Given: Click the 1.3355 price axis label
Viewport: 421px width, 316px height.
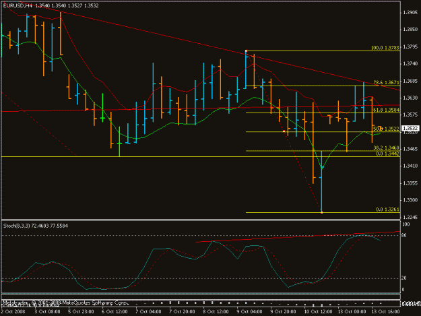Looking at the screenshot, I should point(410,183).
